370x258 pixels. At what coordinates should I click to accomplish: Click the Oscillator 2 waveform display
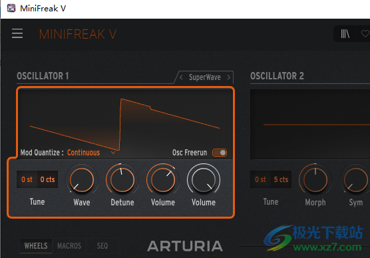(310, 125)
